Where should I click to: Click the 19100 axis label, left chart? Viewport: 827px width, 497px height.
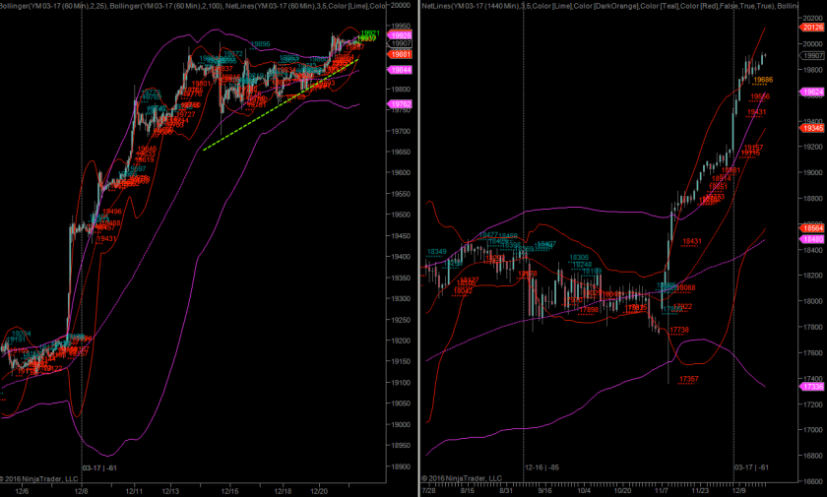(x=401, y=383)
